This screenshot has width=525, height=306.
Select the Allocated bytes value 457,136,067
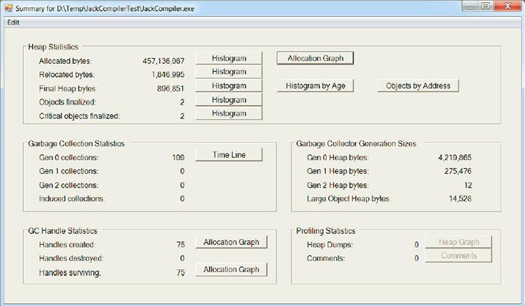(163, 61)
